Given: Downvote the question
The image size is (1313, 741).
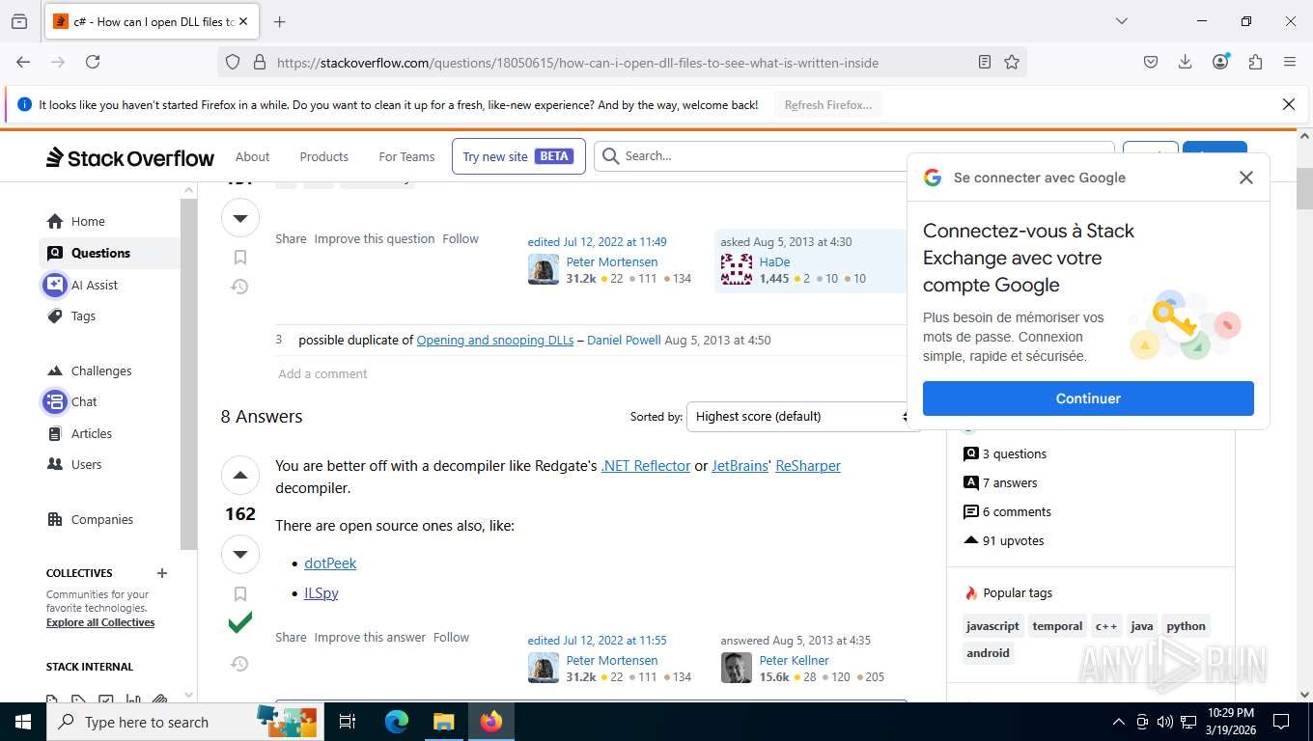Looking at the screenshot, I should tap(240, 218).
